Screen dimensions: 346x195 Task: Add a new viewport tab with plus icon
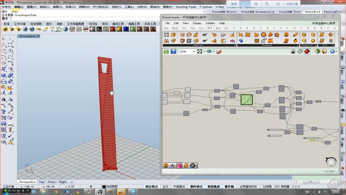(72, 182)
